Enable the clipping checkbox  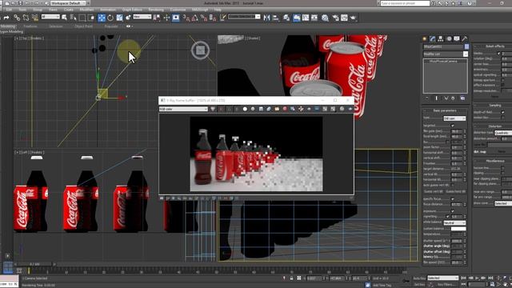click(x=503, y=173)
